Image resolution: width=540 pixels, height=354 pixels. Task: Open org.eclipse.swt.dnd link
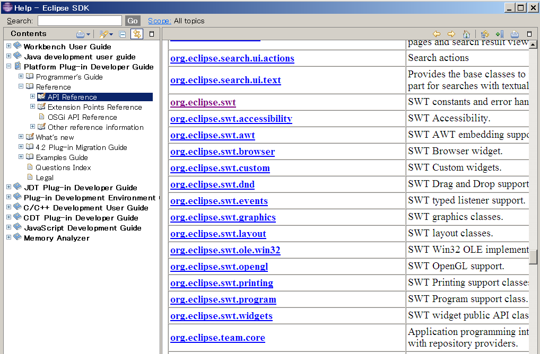click(213, 185)
